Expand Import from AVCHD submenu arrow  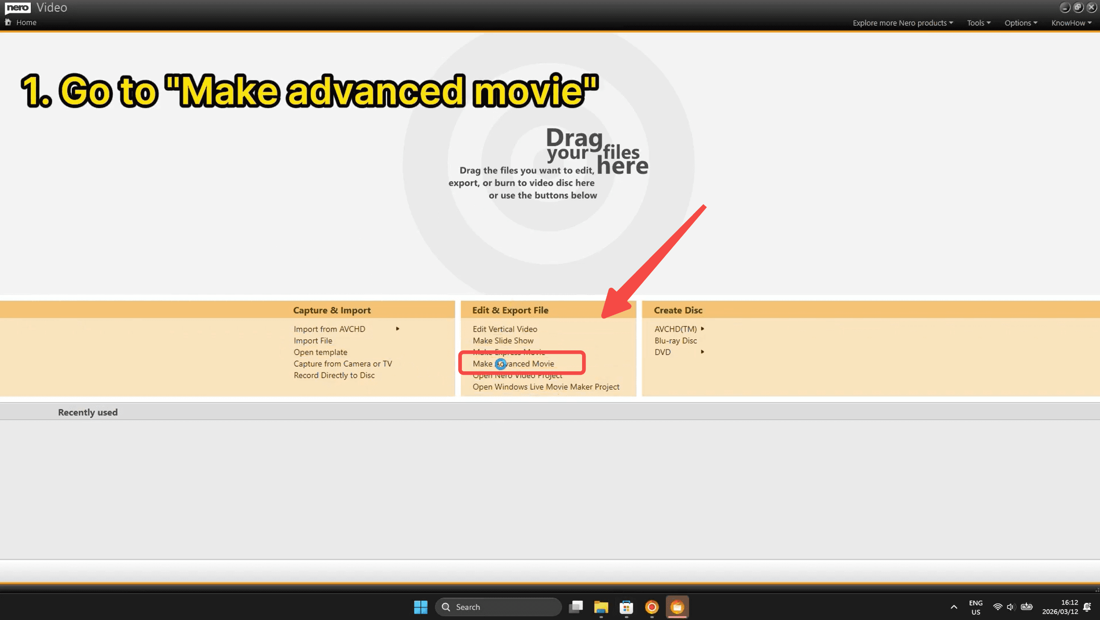[398, 329]
